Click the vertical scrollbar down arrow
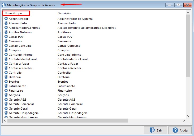Screen dimensions: 194x136 tap(188, 116)
